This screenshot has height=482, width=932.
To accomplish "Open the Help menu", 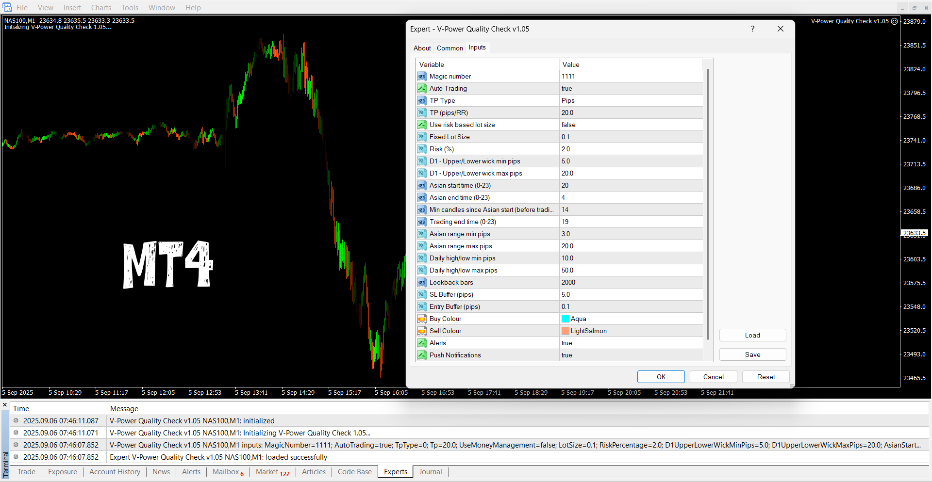I will tap(193, 8).
